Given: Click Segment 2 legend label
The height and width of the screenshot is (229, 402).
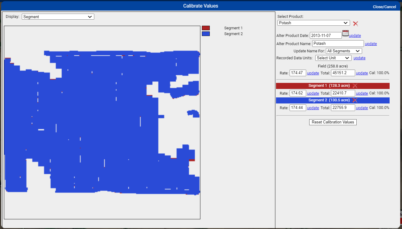Looking at the screenshot, I should 233,34.
